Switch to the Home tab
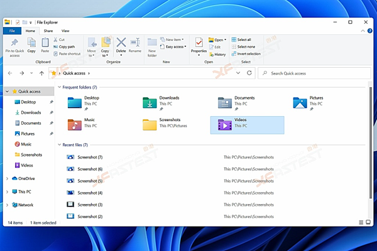Viewport: 377px width, 251px height. click(x=30, y=31)
